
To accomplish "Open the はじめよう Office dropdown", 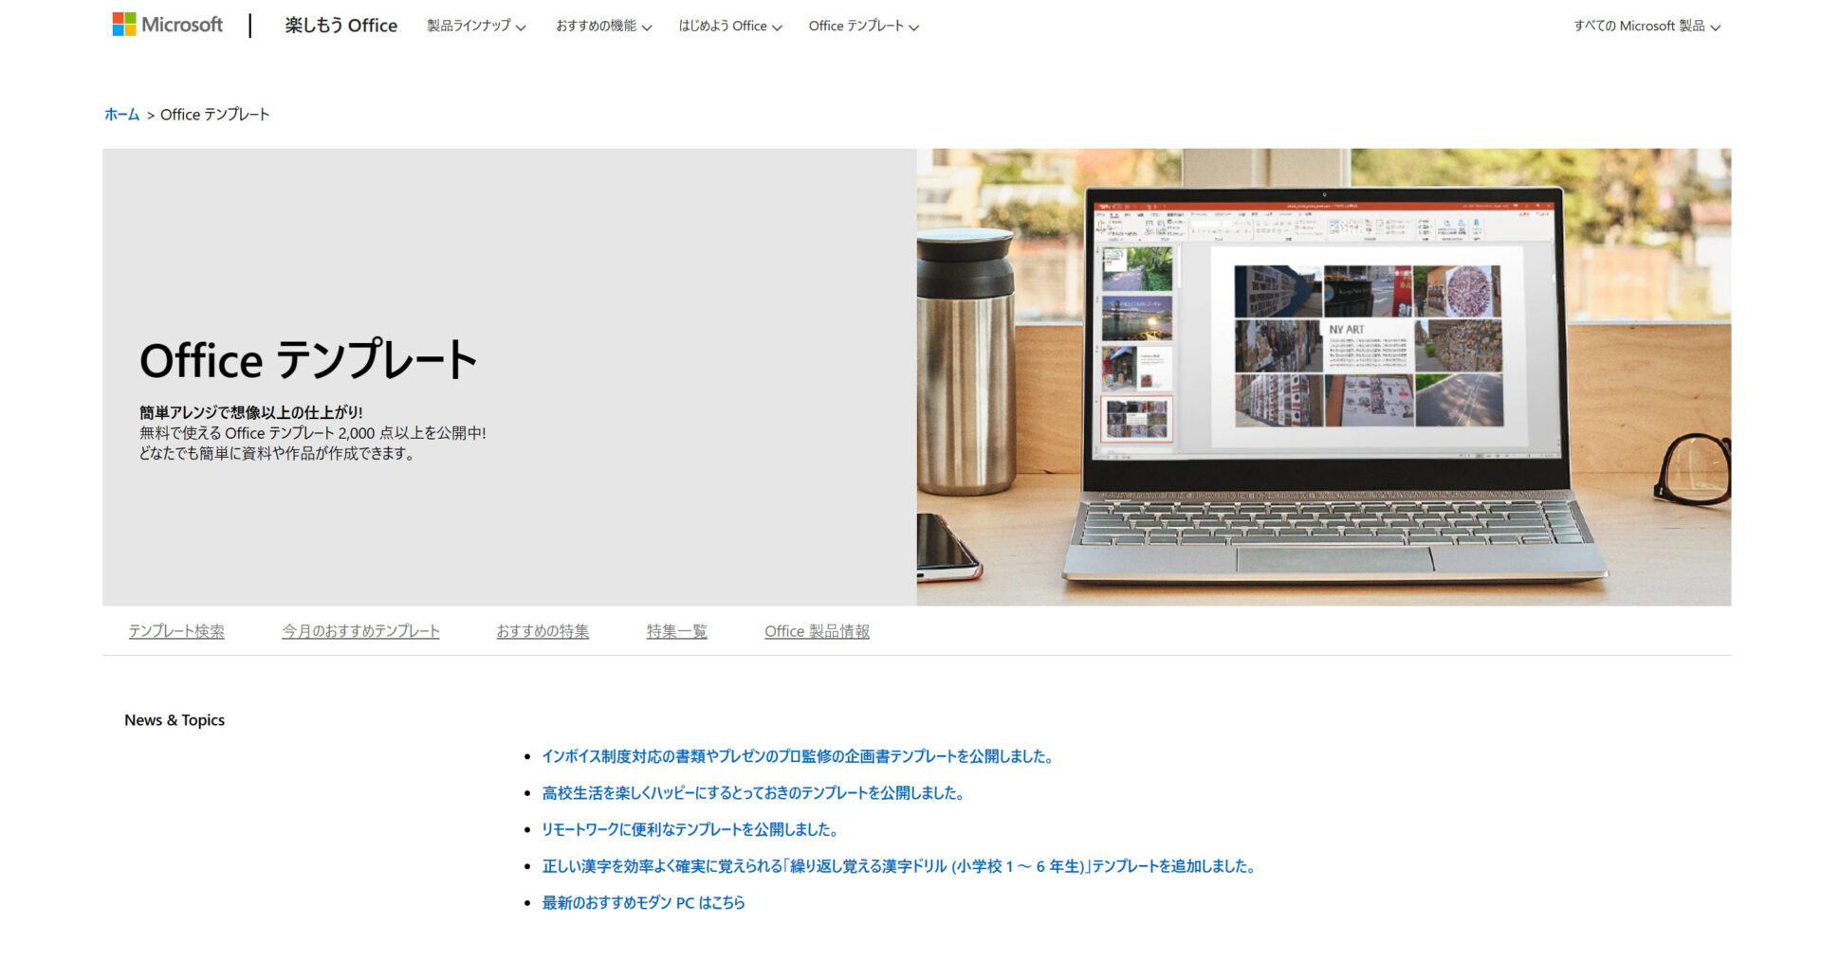I will pos(729,27).
